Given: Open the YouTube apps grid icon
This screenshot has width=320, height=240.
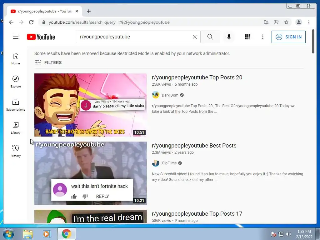Looking at the screenshot, I should tap(248, 37).
